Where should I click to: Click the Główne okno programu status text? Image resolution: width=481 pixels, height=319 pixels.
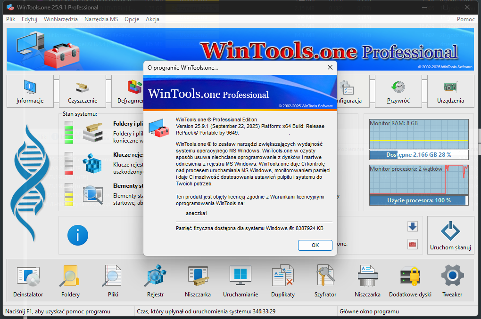[x=369, y=311]
